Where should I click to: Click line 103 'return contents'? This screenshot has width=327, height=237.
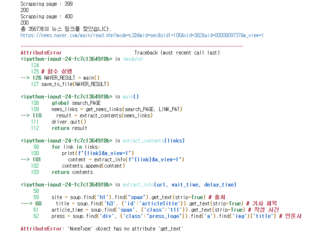(x=73, y=172)
